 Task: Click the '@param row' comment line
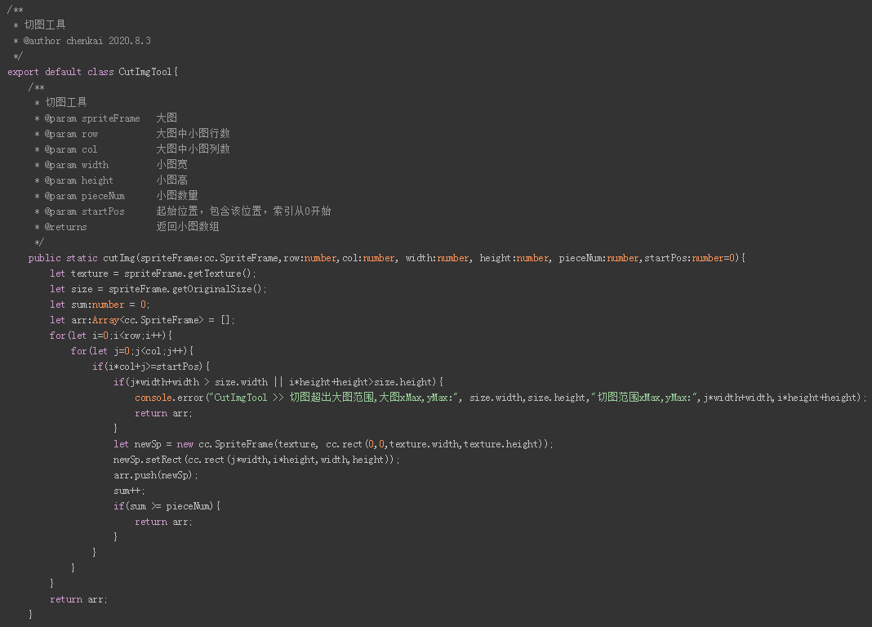(131, 133)
